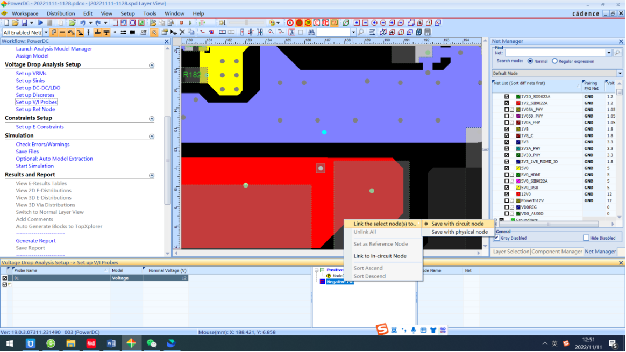Switch to the Component Manager tab
The image size is (626, 352).
557,252
